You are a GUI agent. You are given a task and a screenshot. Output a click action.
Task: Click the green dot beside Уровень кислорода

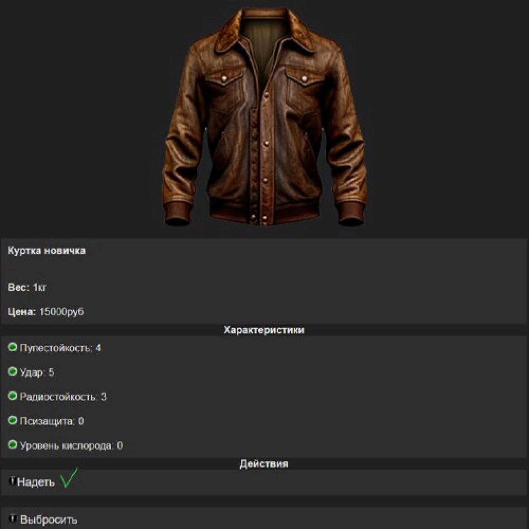pyautogui.click(x=12, y=445)
